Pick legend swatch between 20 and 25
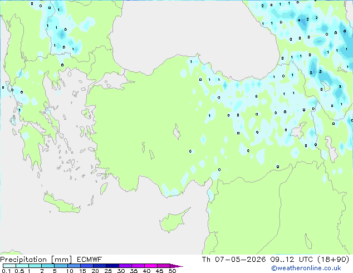This screenshot has width=353, height=273. point(99,266)
